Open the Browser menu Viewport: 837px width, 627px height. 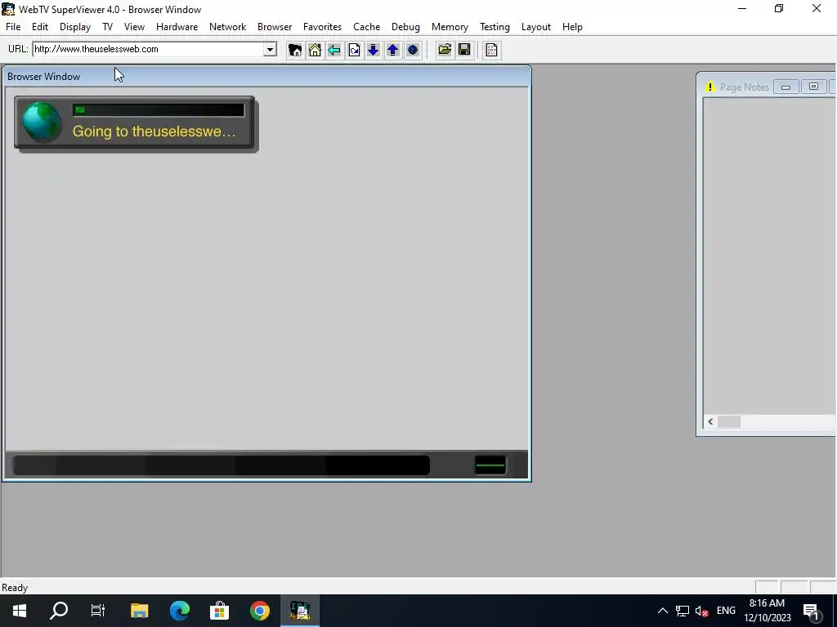(275, 27)
